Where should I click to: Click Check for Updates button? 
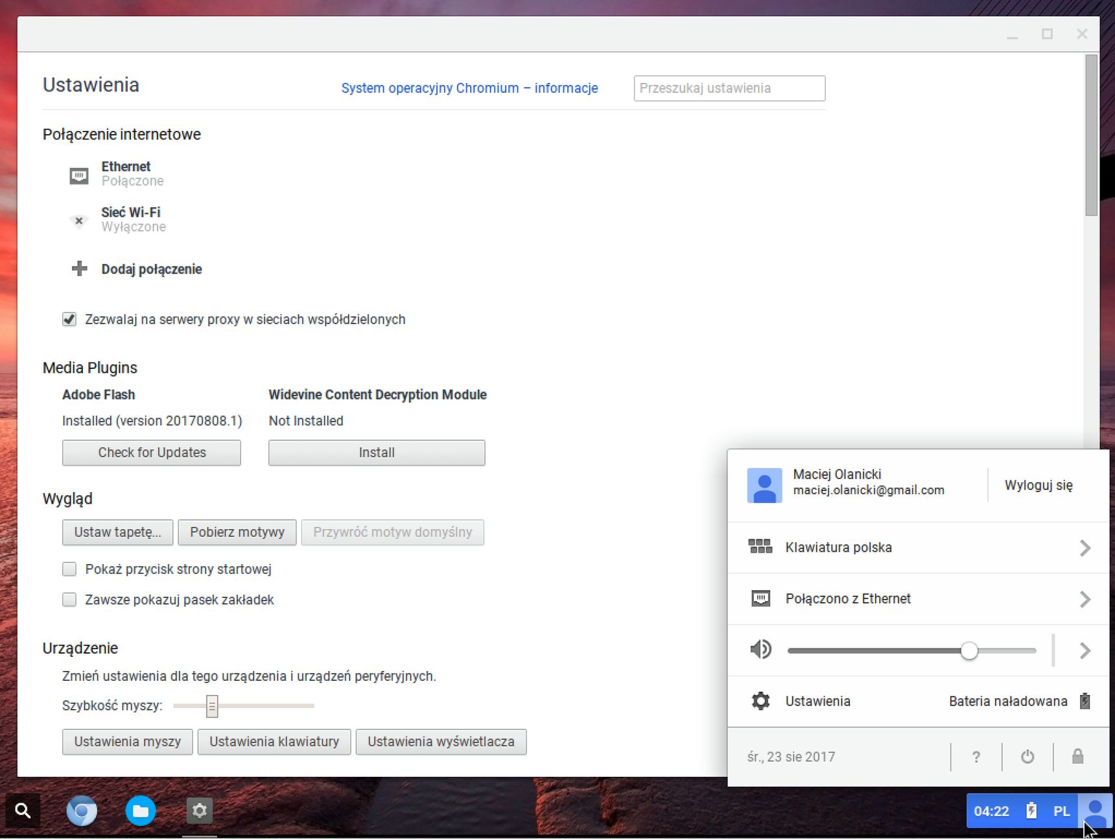pyautogui.click(x=152, y=453)
